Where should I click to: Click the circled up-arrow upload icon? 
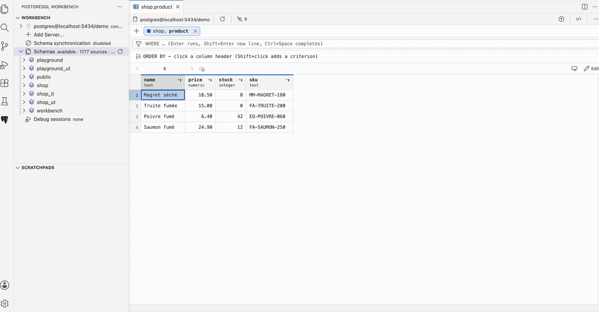561,19
